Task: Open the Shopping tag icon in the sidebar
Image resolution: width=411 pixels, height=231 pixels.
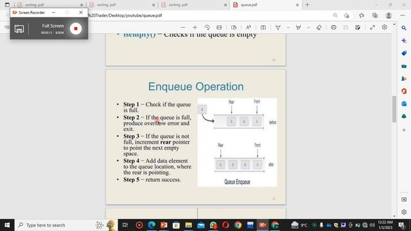Action: (x=404, y=53)
